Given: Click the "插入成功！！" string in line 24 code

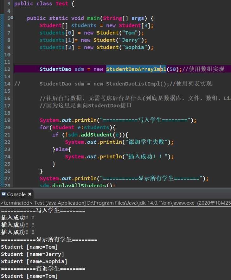Looking at the screenshot, I should (146, 156).
